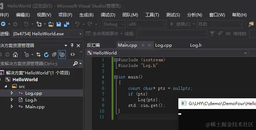Expand the Main.cpp tree node
This screenshot has width=256, height=130.
pos(12,106)
